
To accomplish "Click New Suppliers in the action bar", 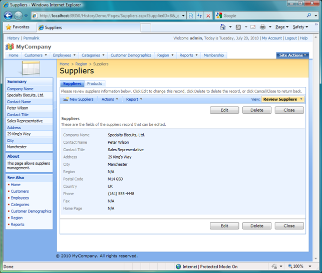I will coord(78,99).
